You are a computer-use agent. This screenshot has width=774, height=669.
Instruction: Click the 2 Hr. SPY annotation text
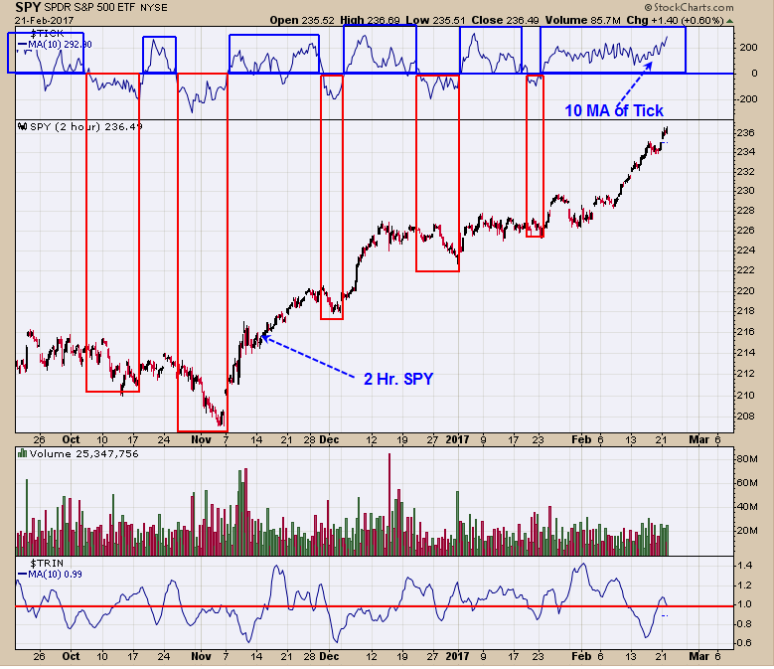point(398,379)
